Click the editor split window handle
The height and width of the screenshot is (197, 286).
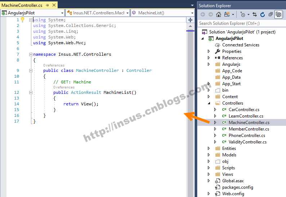[190, 20]
